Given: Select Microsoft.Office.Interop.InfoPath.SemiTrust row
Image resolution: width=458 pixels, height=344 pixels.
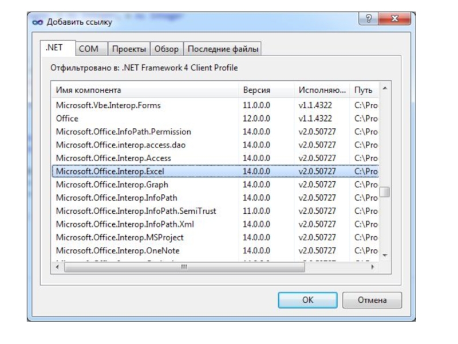Looking at the screenshot, I should point(136,211).
